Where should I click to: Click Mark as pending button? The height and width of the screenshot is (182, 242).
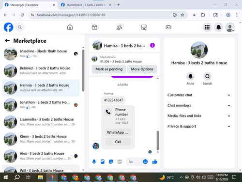coord(109,69)
